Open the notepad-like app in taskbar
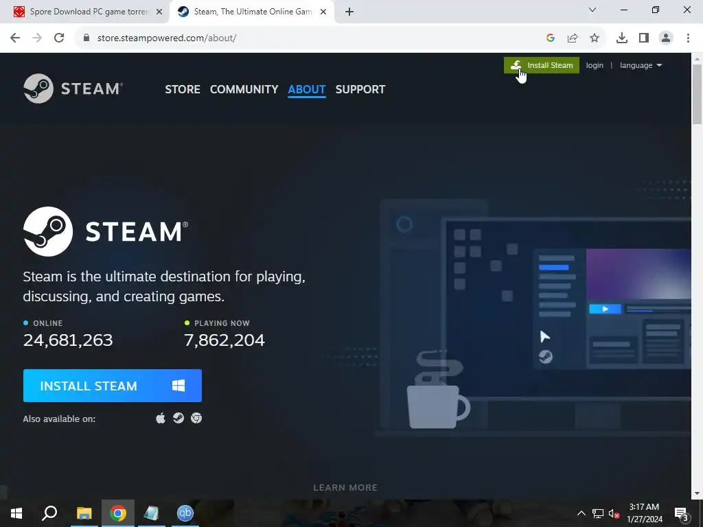The image size is (703, 527). [x=152, y=513]
